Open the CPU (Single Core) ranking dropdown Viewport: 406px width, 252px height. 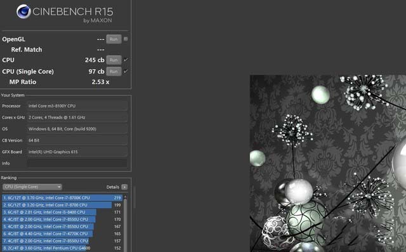(x=32, y=187)
